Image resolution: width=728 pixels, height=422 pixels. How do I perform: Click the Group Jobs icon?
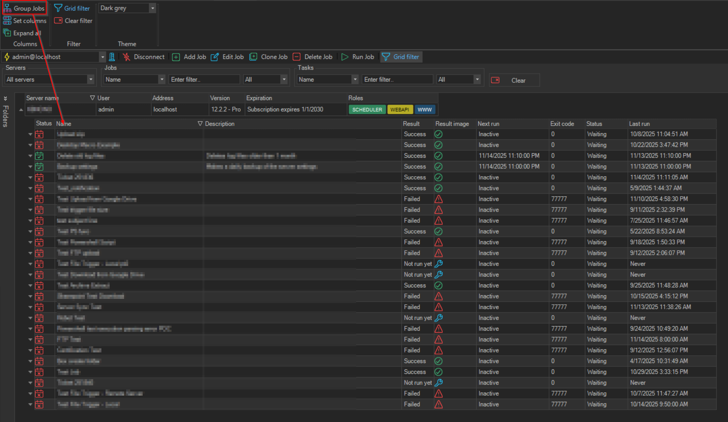click(x=8, y=8)
